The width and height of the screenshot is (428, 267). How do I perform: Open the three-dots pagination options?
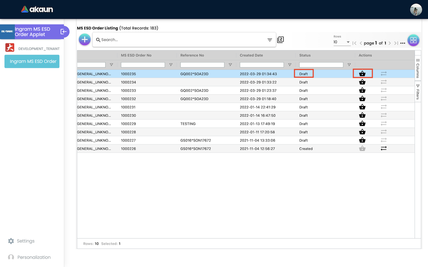point(403,43)
